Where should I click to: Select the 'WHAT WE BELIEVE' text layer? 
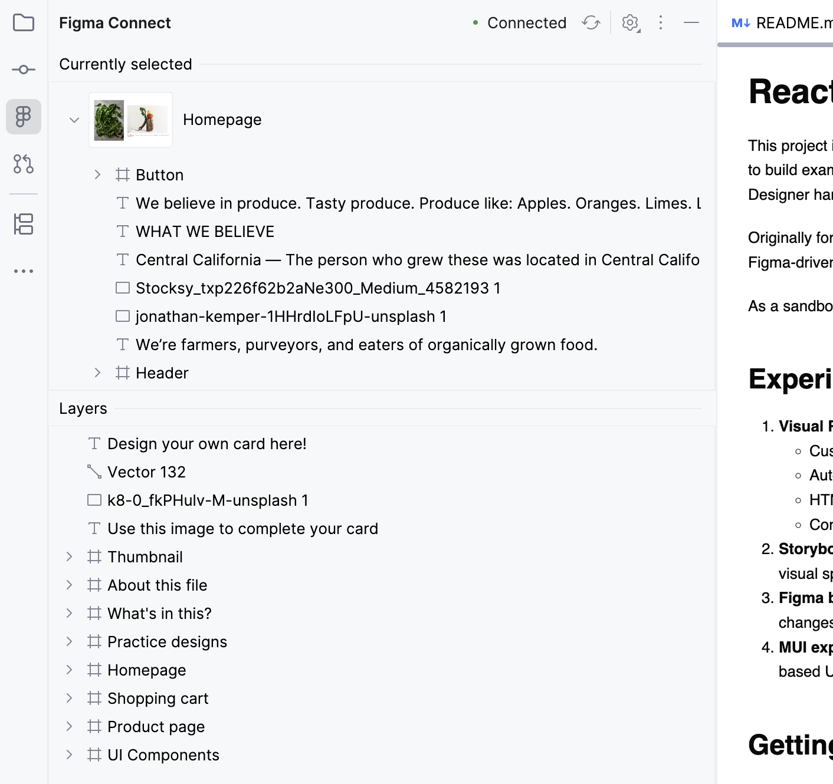coord(205,232)
